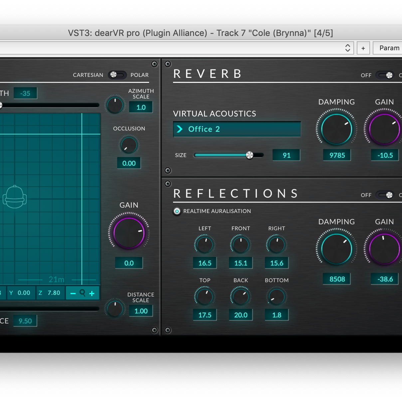Click the listener head icon in grid
The height and width of the screenshot is (402, 402).
pos(15,197)
